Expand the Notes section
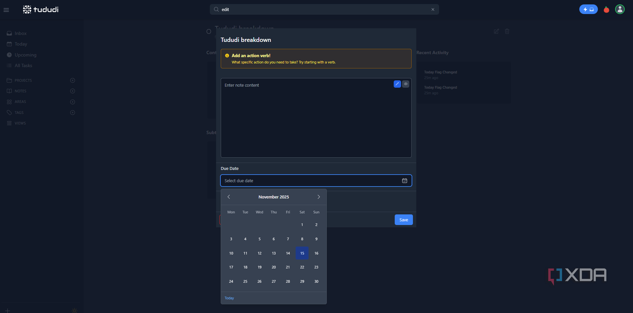Image resolution: width=633 pixels, height=313 pixels. pyautogui.click(x=20, y=91)
